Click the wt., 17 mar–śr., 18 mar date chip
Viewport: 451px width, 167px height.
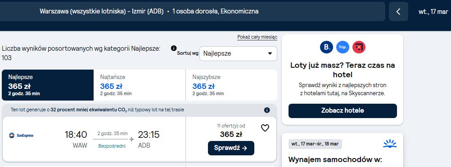pos(315,144)
